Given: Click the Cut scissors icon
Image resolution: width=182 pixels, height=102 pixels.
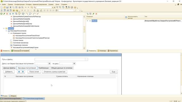Looking at the screenshot, I should (x=11, y=7).
